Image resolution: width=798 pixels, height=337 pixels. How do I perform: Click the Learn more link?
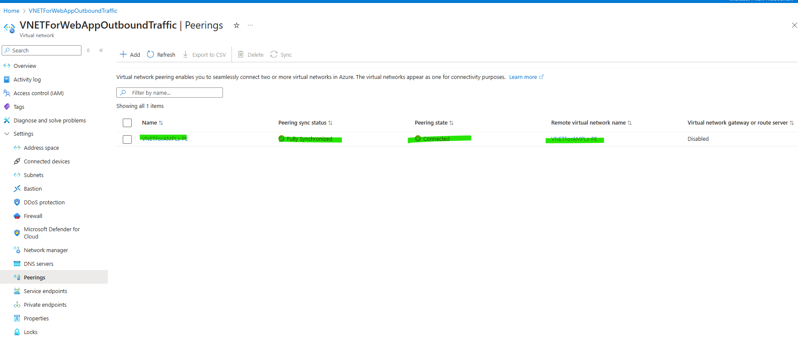523,77
